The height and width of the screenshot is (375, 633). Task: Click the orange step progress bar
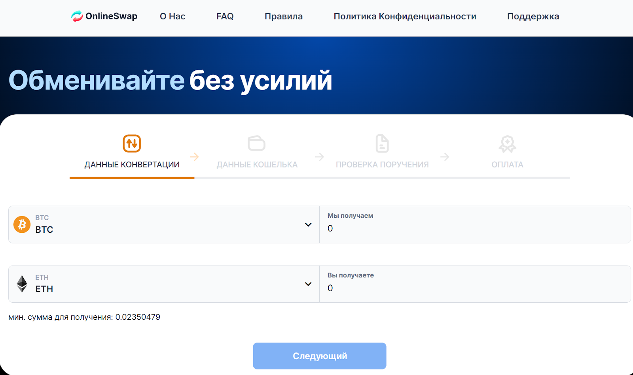[132, 178]
